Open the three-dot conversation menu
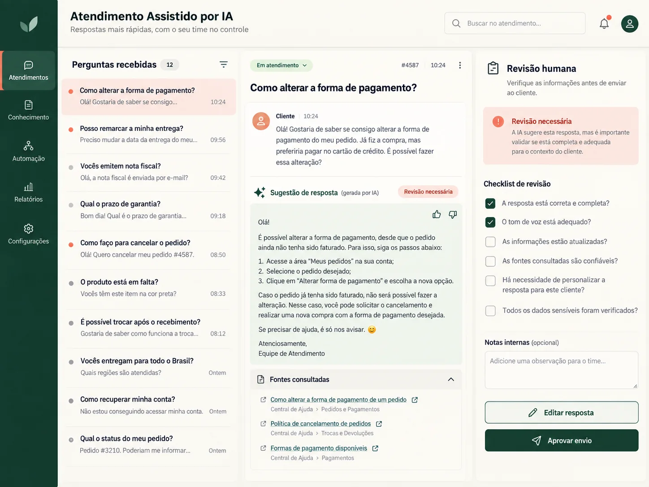 (460, 65)
